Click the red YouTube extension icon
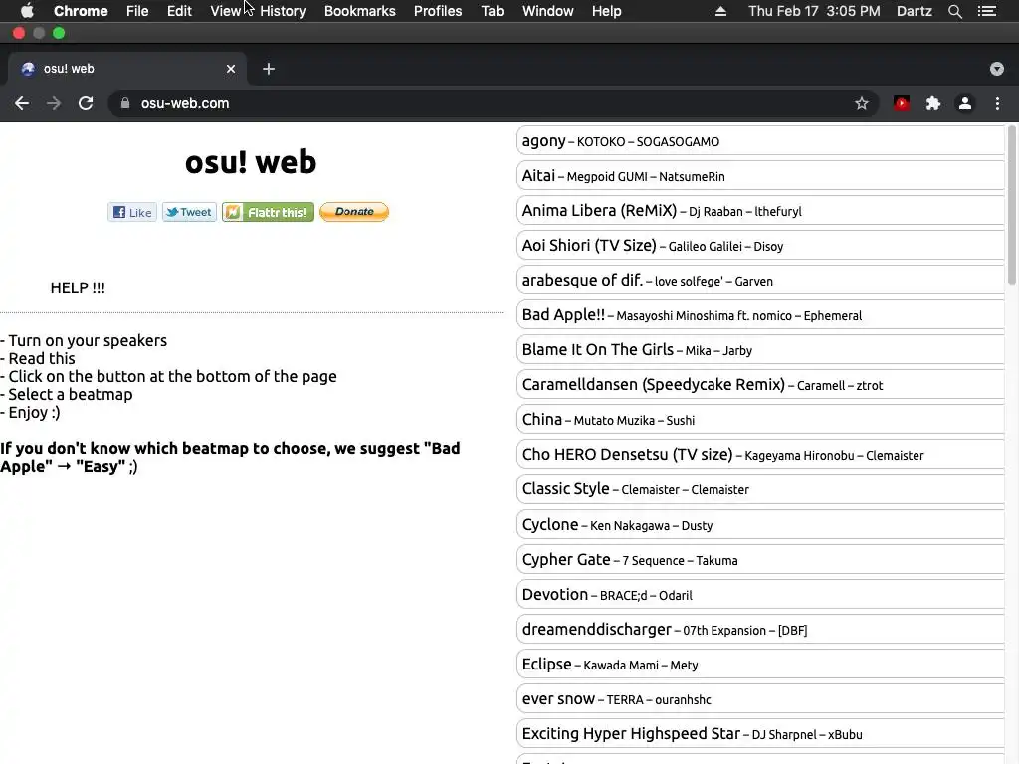The image size is (1019, 764). point(902,103)
